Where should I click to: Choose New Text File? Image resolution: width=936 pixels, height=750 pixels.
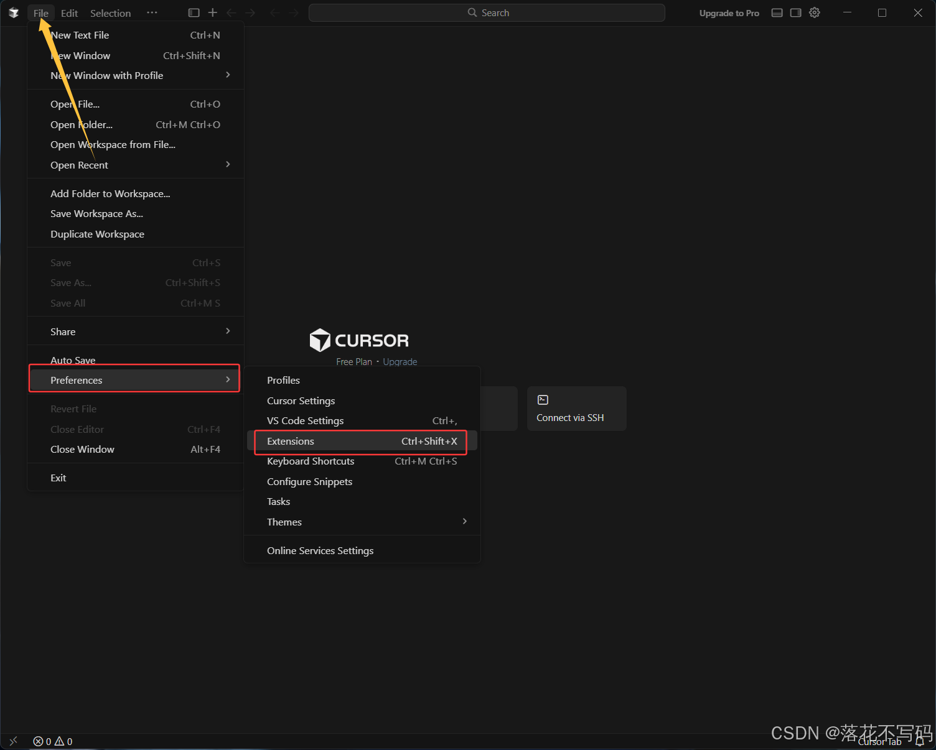[136, 35]
